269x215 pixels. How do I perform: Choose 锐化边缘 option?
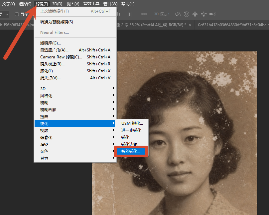132,144
